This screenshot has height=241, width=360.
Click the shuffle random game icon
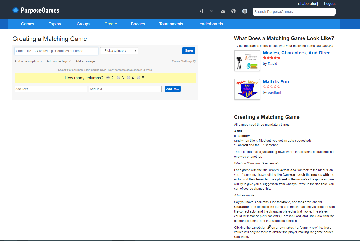click(201, 11)
